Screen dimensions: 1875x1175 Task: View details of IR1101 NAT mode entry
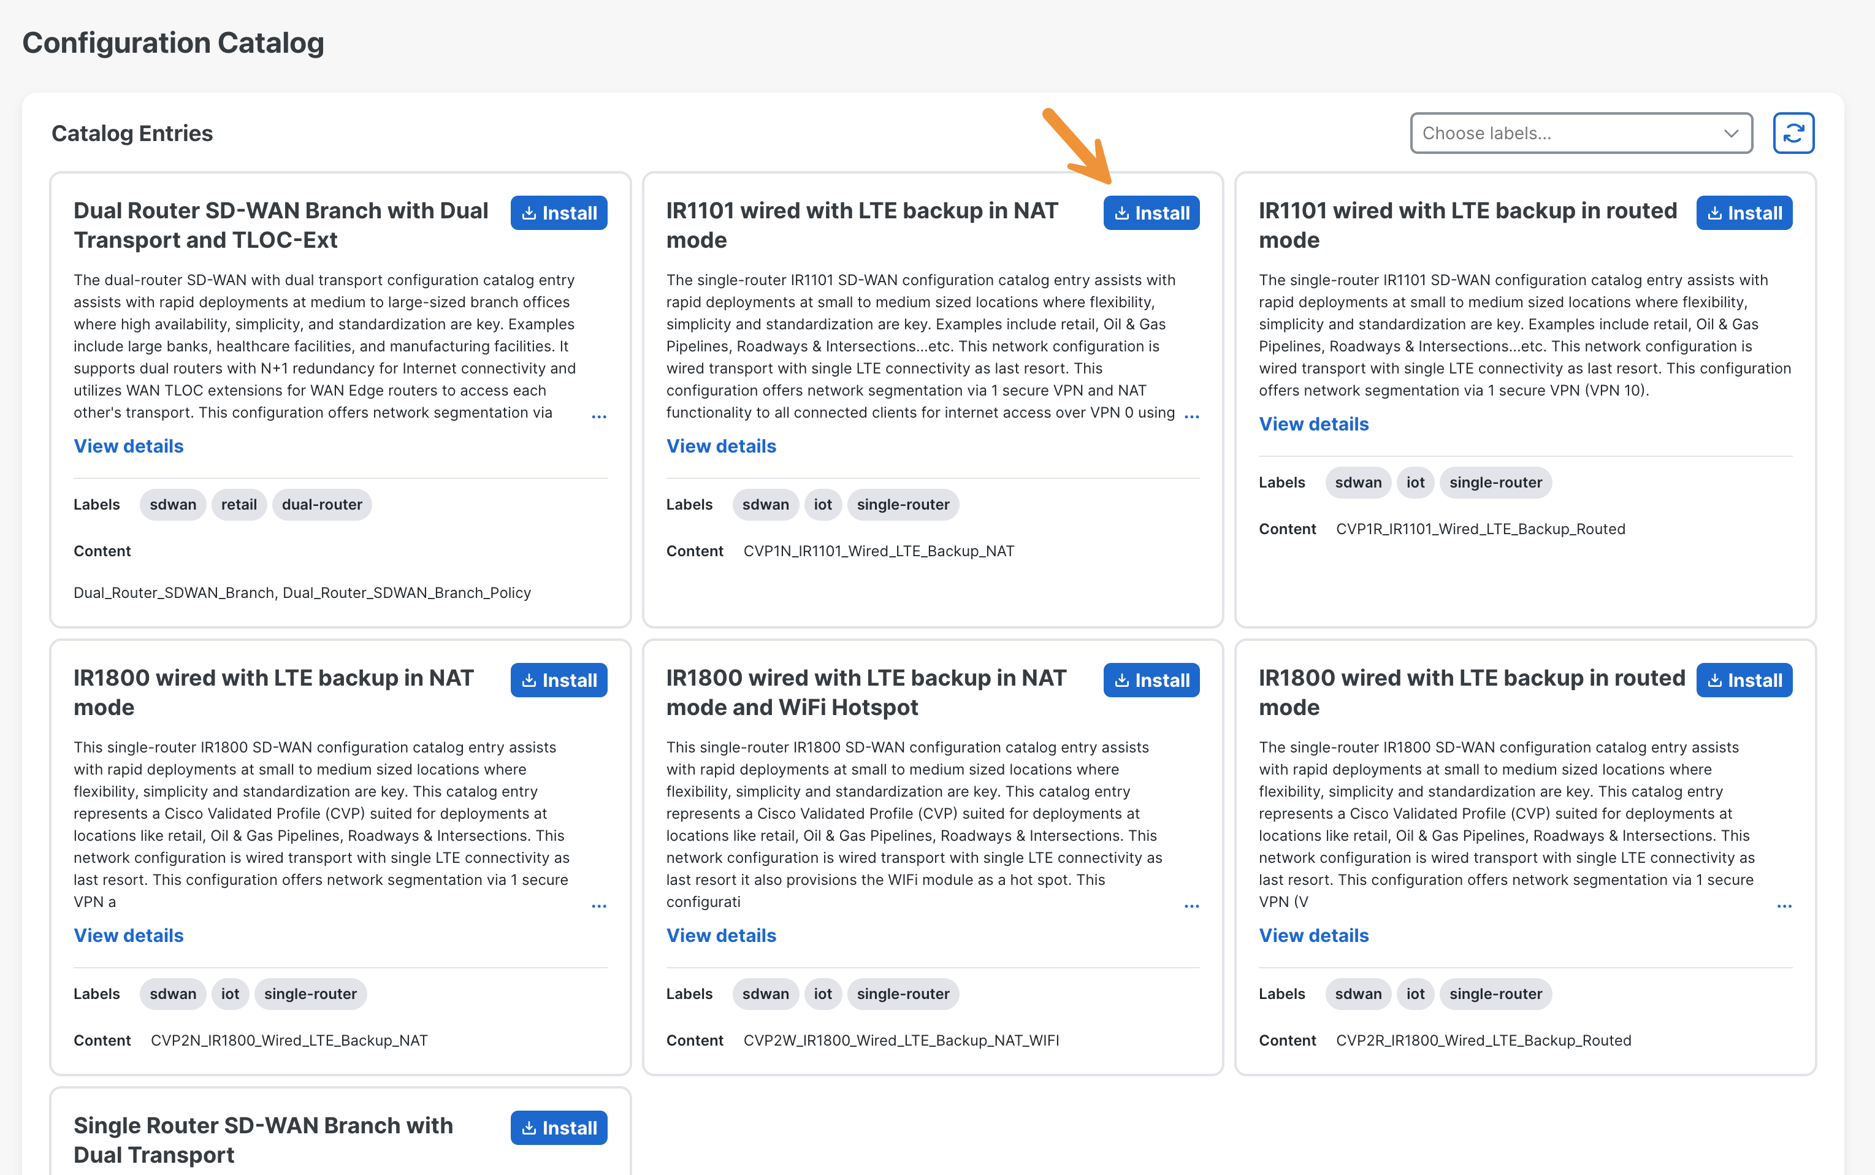tap(721, 446)
